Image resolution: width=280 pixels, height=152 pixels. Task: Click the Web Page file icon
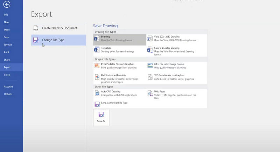coord(150,93)
